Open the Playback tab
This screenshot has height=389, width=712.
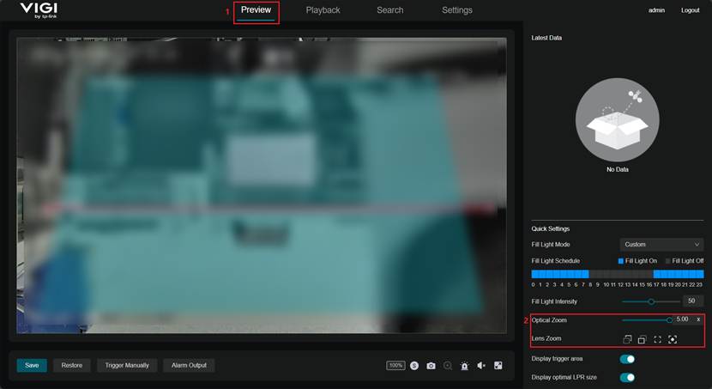pos(323,10)
